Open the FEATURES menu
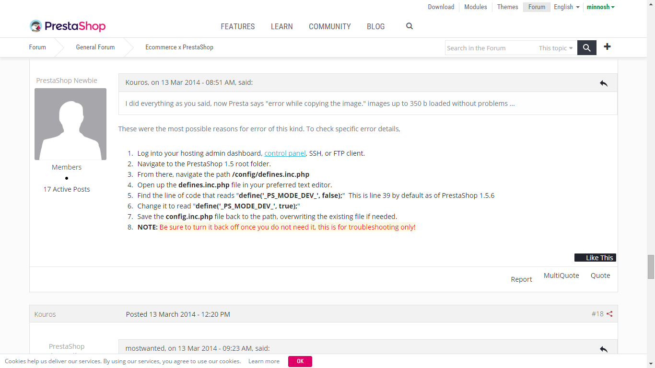The image size is (655, 368). [x=238, y=27]
